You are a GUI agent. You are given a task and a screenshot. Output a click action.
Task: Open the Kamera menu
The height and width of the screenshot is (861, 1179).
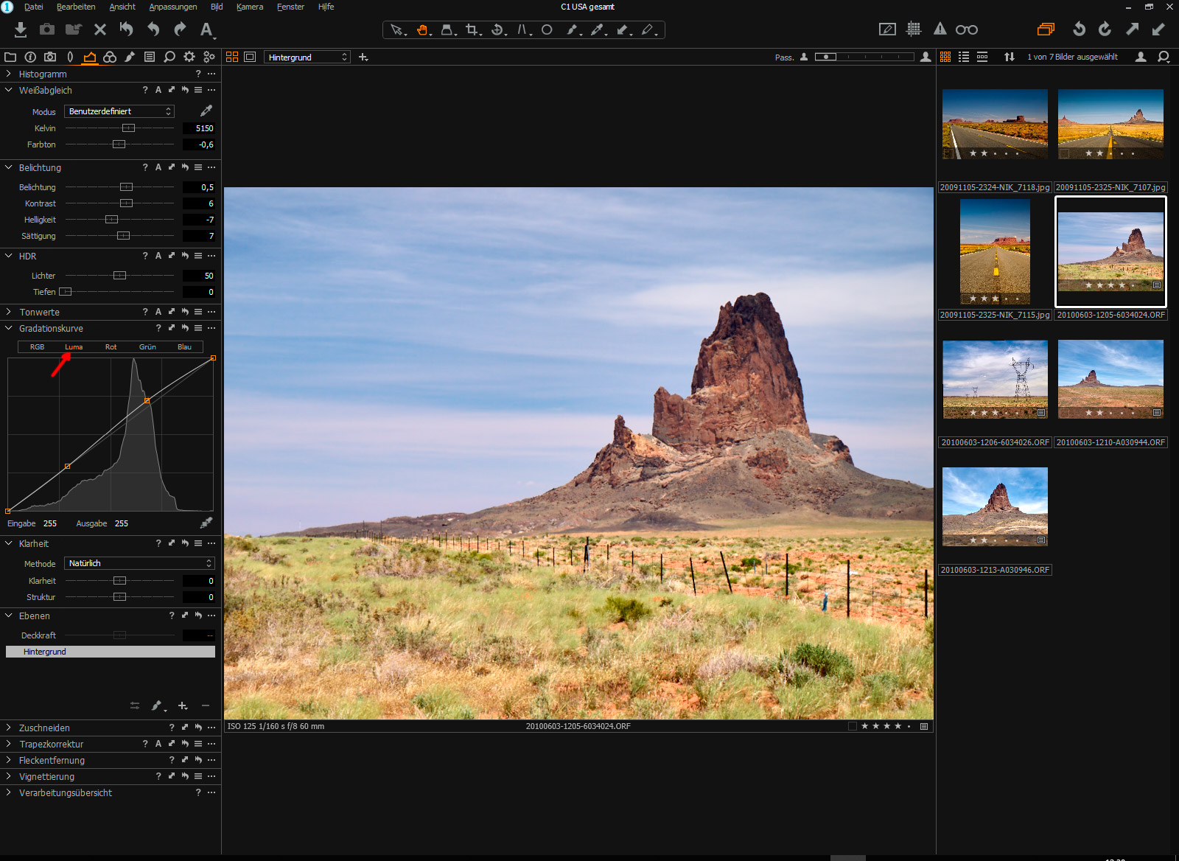click(x=250, y=7)
